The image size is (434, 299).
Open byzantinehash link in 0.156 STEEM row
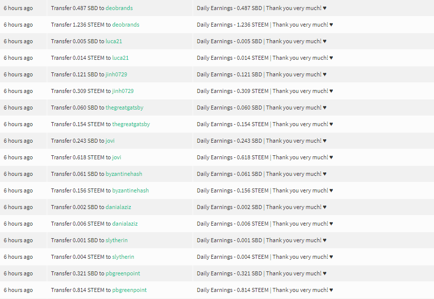click(130, 190)
